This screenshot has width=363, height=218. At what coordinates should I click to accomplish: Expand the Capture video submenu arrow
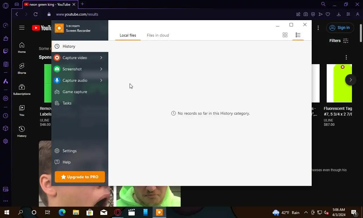point(101,58)
